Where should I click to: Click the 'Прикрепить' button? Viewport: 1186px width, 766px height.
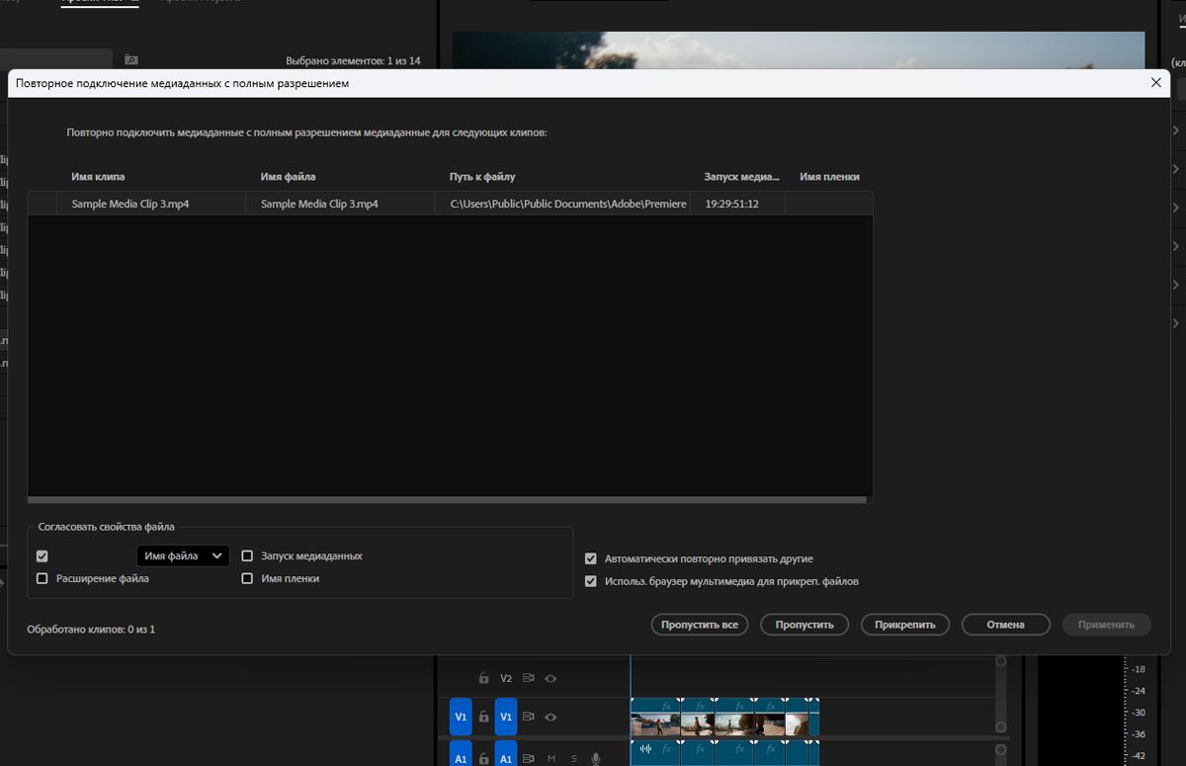(905, 625)
